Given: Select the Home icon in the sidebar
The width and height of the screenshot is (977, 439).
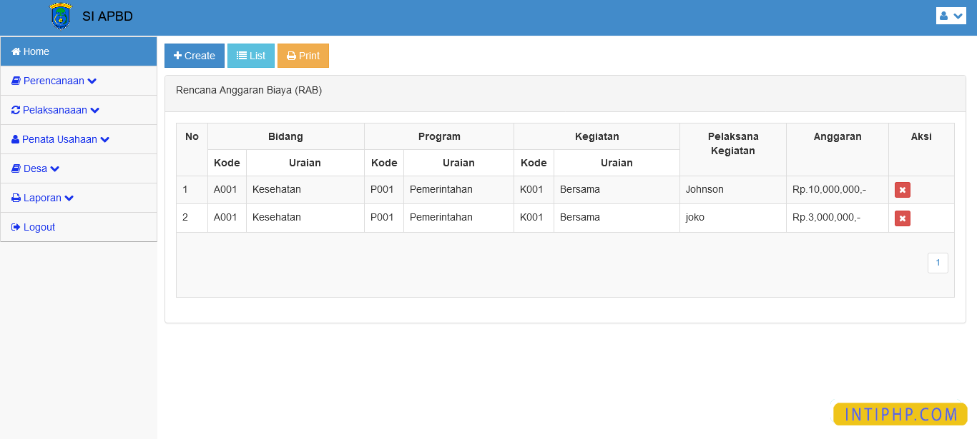Looking at the screenshot, I should coord(15,51).
